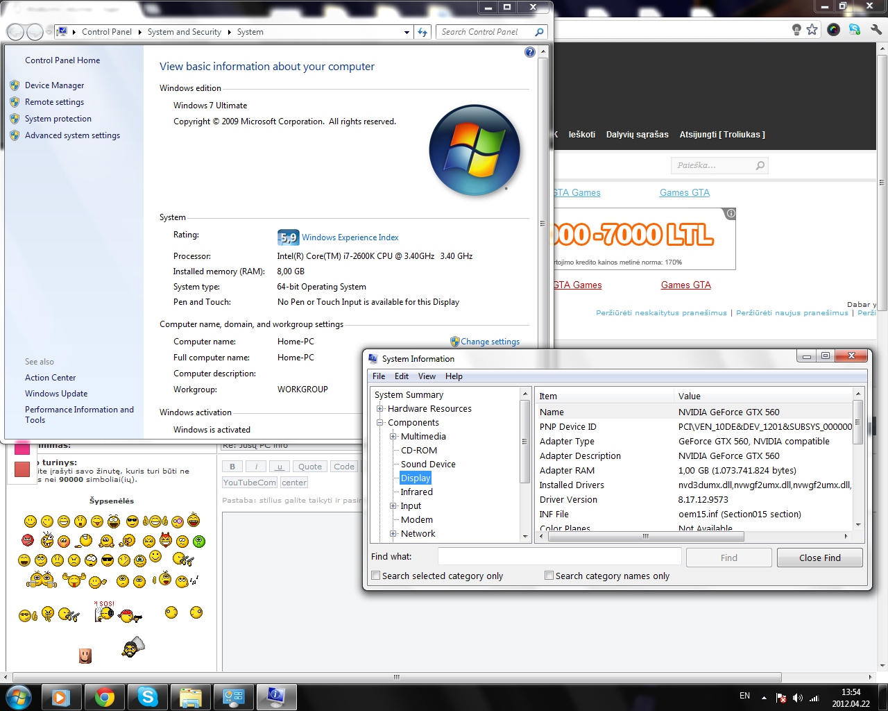Image resolution: width=888 pixels, height=711 pixels.
Task: Open the Edit menu in System Information
Action: tap(402, 376)
